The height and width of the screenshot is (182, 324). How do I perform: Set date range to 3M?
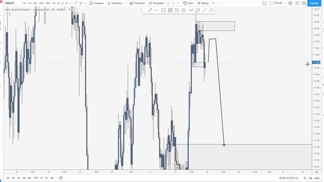[x=24, y=178]
